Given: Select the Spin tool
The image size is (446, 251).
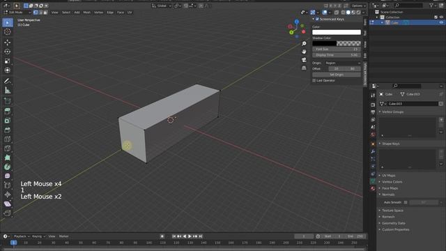Looking at the screenshot, I should point(8,167).
